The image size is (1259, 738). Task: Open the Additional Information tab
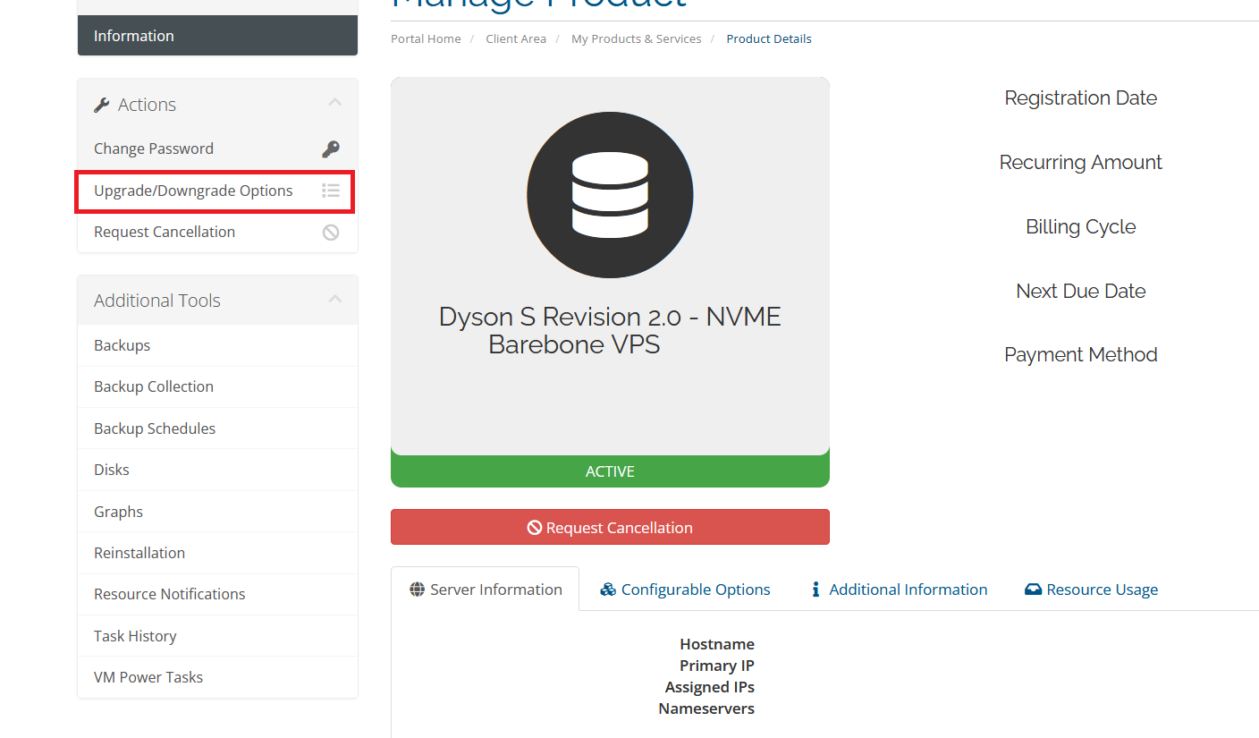click(x=899, y=590)
